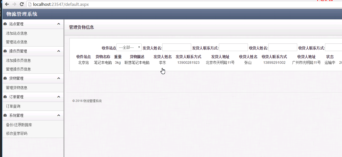Click the 状态 column header
The width and height of the screenshot is (342, 157).
330,57
